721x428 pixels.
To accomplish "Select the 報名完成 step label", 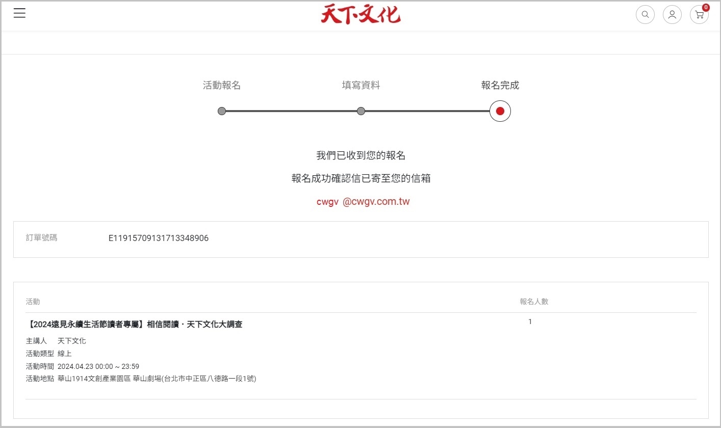I will [x=500, y=86].
